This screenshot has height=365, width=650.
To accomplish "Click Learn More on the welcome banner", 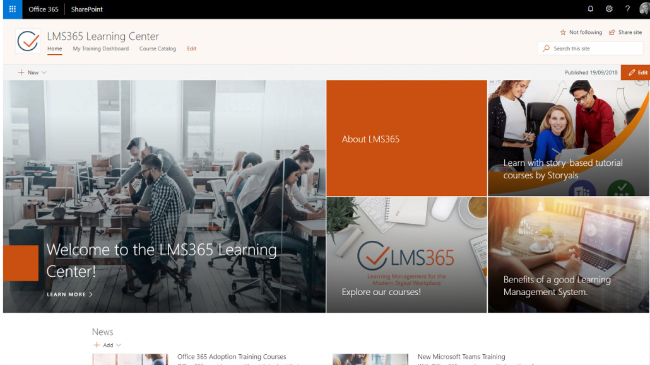I will tap(69, 294).
